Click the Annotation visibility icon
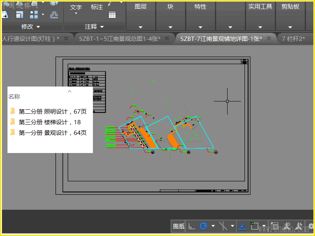 [287, 226]
